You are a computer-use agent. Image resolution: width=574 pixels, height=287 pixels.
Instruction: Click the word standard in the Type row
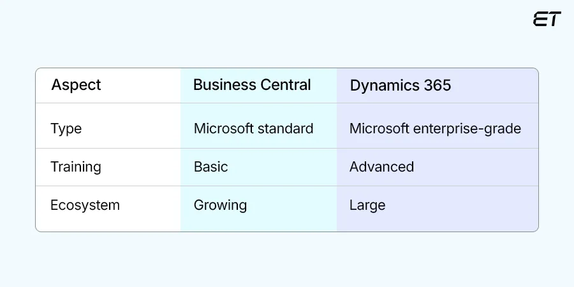(284, 128)
